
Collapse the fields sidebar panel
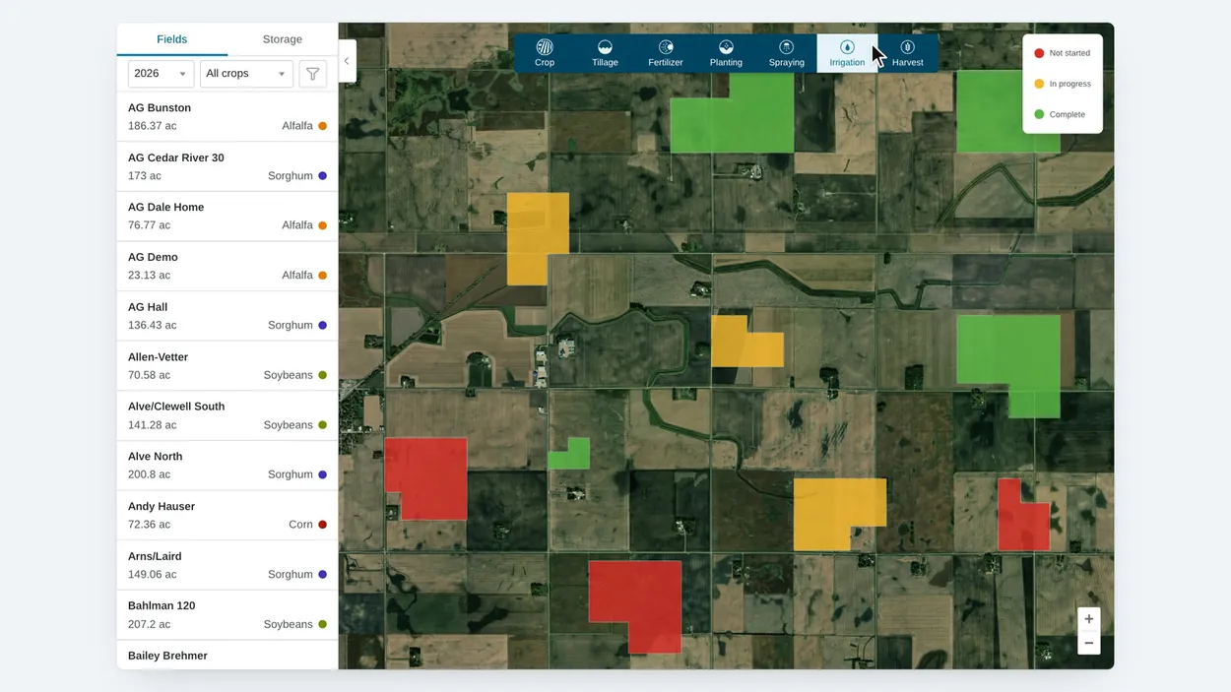[x=347, y=61]
